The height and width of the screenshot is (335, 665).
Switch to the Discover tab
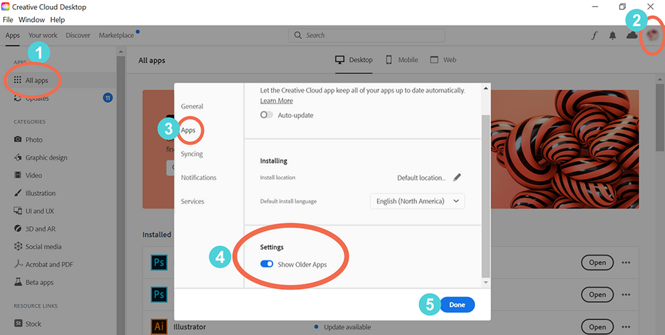78,35
